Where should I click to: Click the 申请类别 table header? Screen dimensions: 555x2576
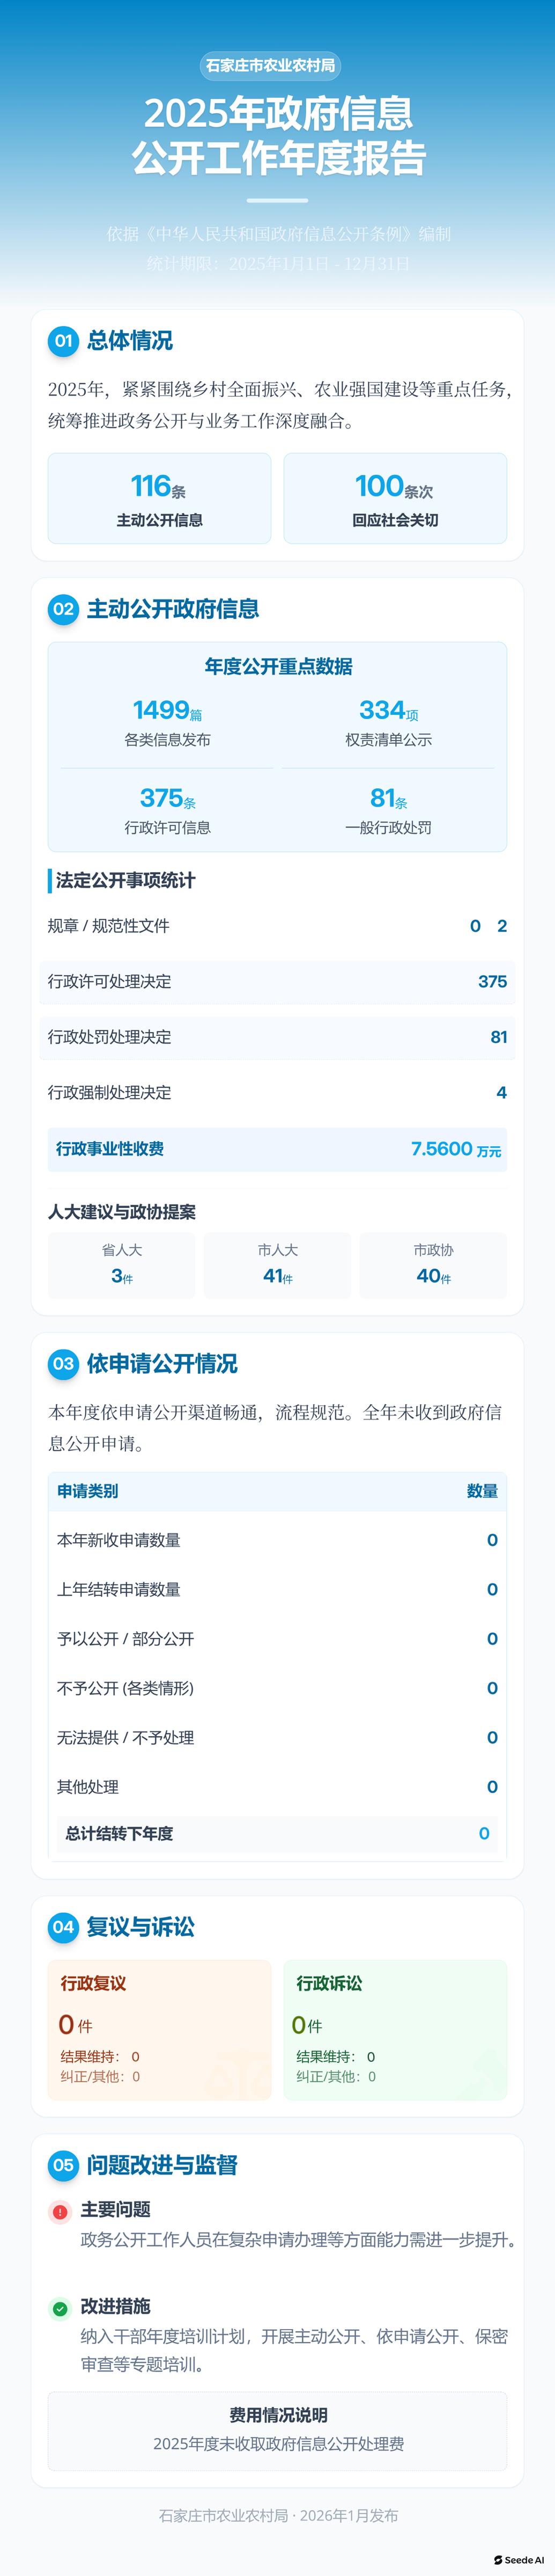88,1491
